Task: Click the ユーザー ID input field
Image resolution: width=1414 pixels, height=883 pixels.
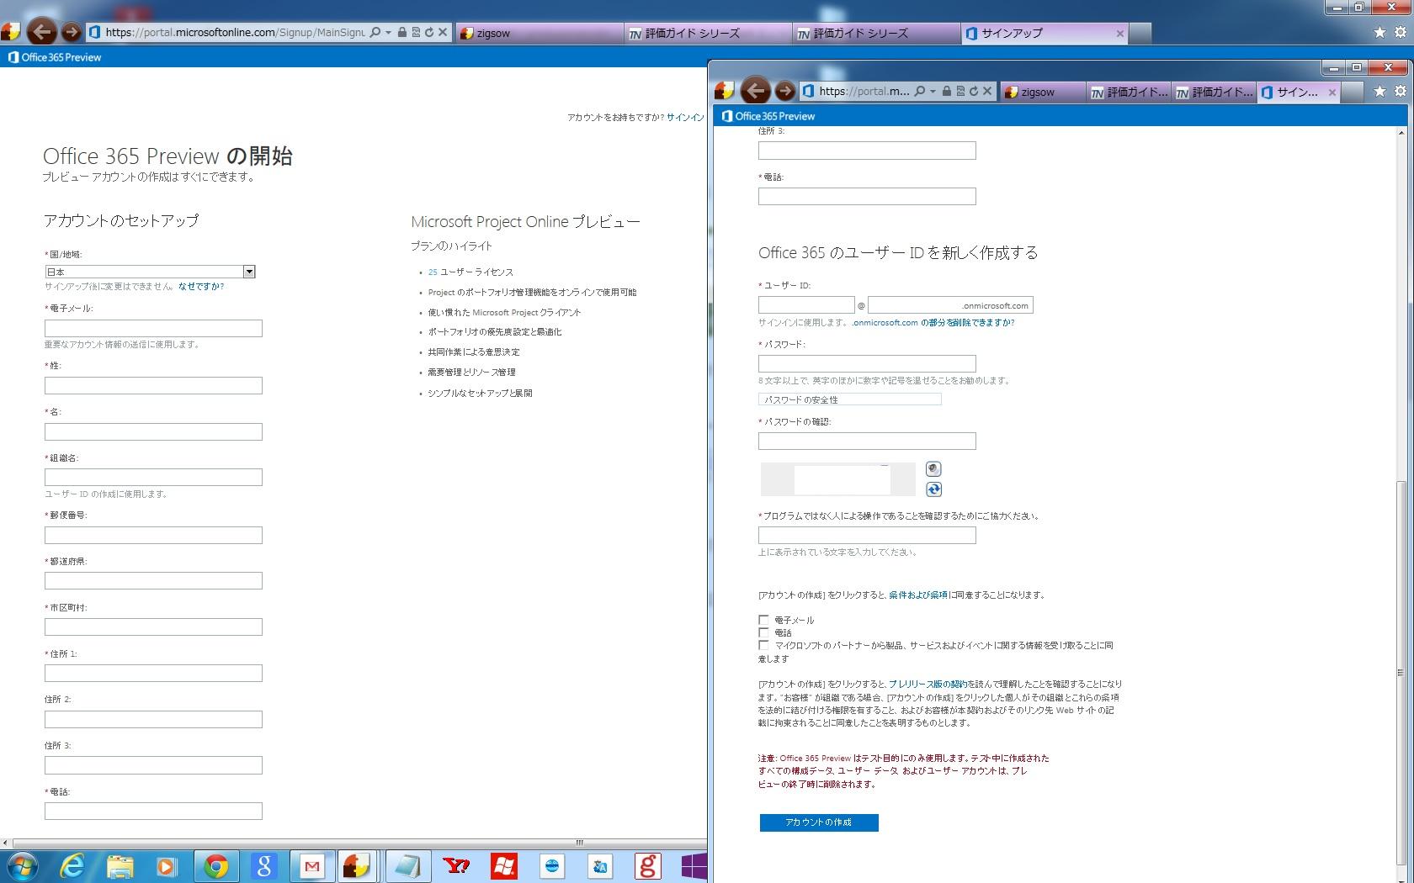Action: (806, 305)
